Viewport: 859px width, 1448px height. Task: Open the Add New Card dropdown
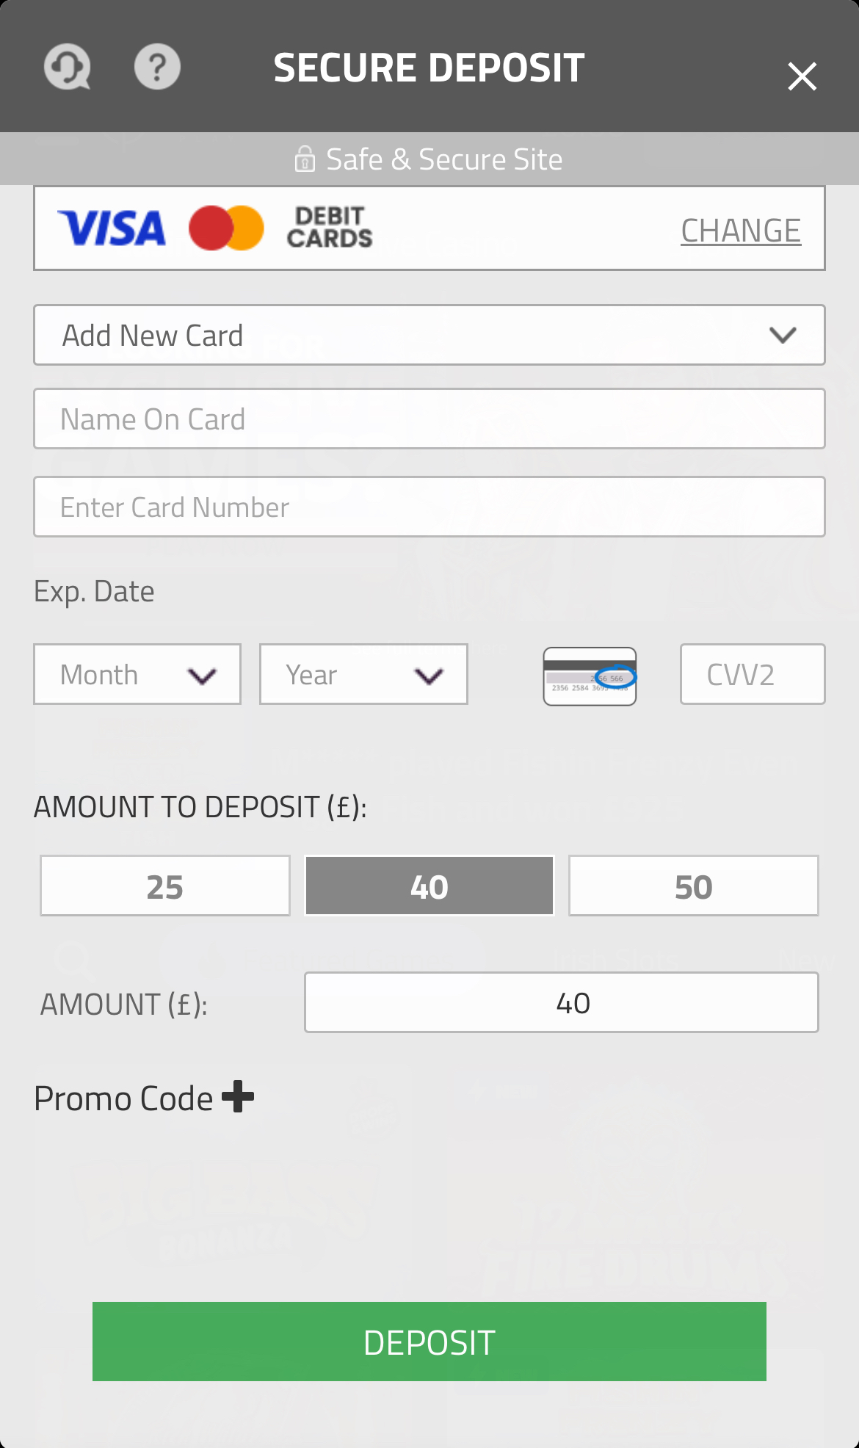pos(429,335)
